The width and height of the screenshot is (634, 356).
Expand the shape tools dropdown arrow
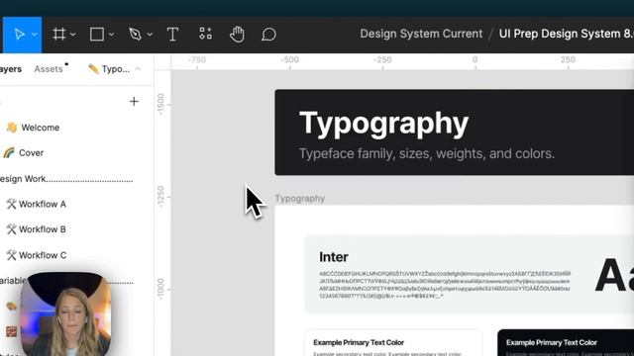[x=111, y=35]
